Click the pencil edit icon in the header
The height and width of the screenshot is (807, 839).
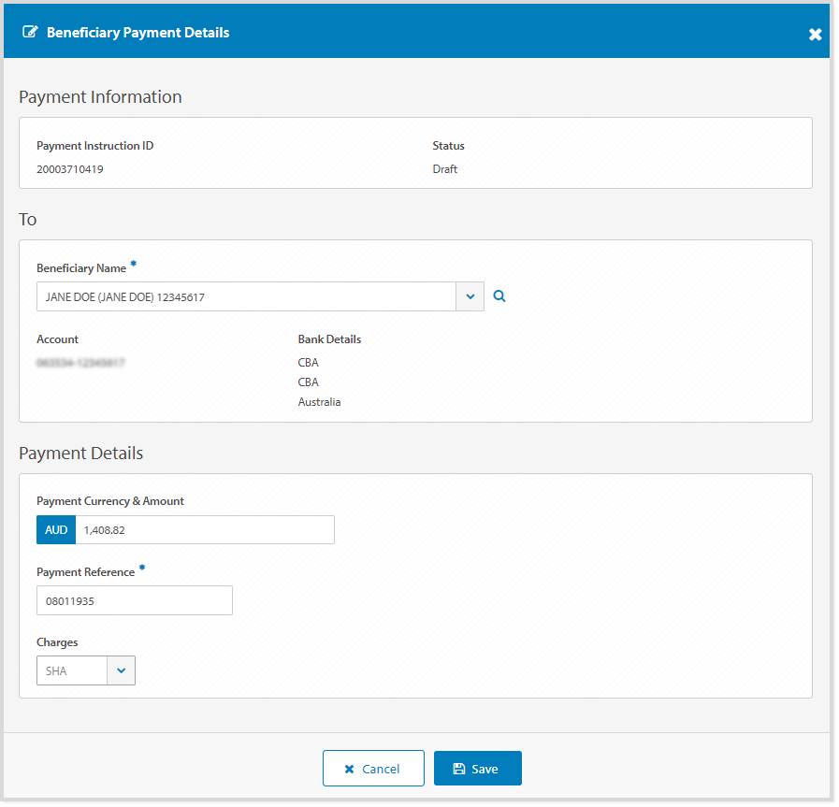31,31
